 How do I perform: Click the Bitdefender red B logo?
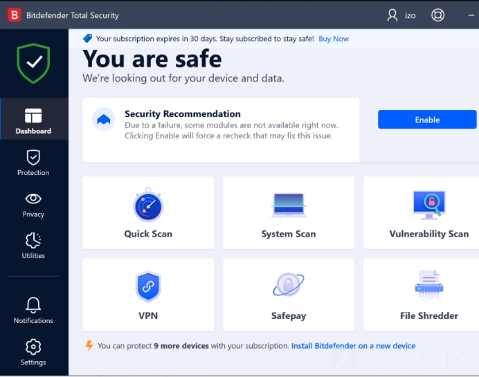15,15
